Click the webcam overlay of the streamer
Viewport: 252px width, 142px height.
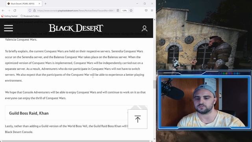(x=204, y=103)
